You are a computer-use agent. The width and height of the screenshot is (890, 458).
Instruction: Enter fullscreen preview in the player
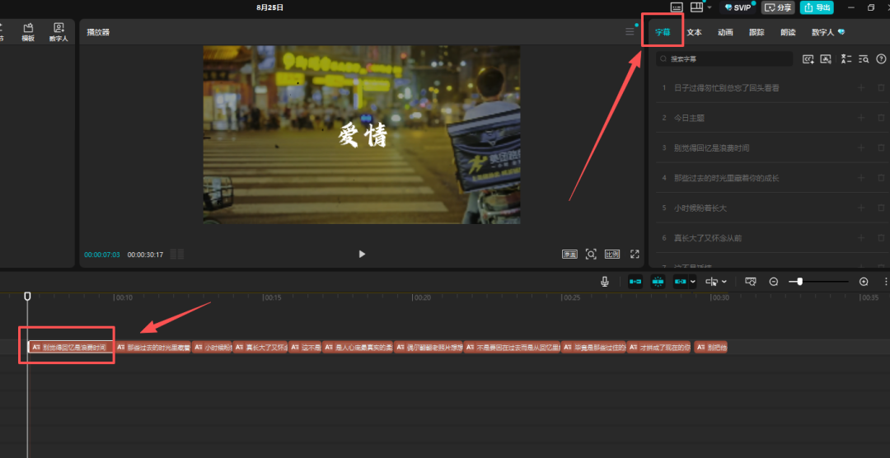pos(635,254)
